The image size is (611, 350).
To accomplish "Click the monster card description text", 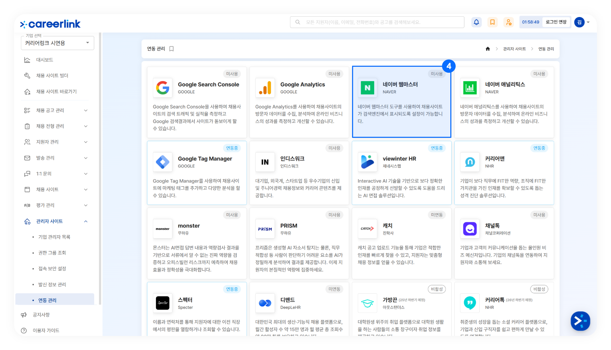I will [x=196, y=259].
